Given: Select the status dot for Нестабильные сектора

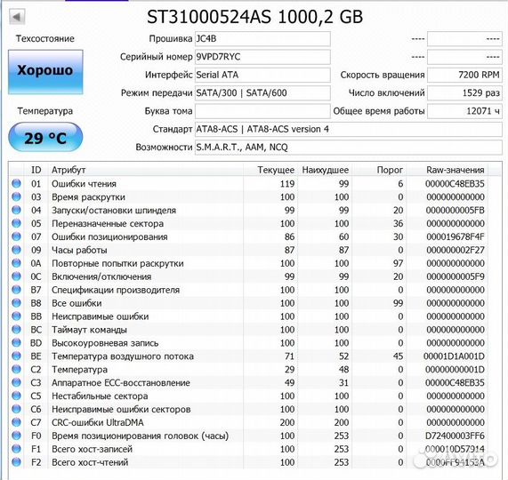Looking at the screenshot, I should 16,396.
